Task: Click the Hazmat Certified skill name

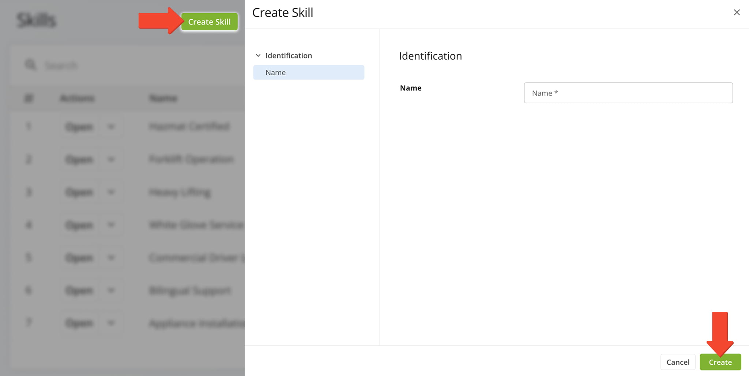Action: point(189,126)
